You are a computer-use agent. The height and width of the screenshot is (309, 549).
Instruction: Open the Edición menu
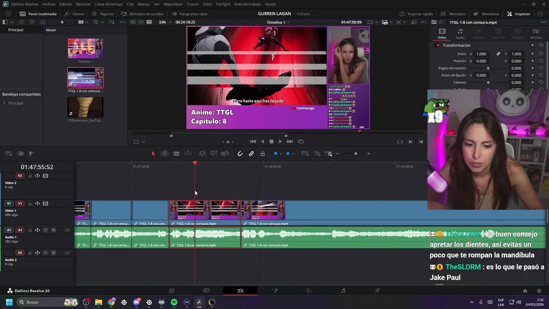click(x=66, y=4)
